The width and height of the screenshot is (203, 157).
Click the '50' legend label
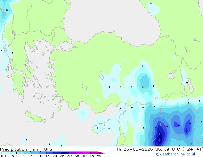99,156
